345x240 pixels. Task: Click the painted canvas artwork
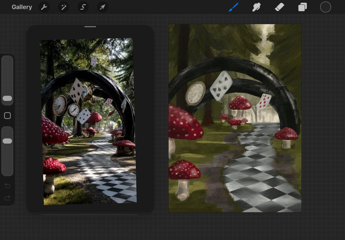click(x=235, y=118)
